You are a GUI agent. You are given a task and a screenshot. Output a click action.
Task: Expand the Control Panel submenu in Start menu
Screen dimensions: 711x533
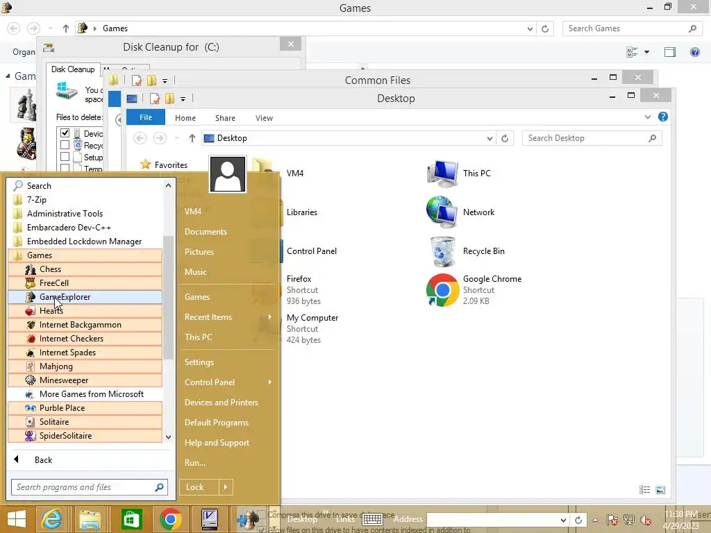coord(270,382)
